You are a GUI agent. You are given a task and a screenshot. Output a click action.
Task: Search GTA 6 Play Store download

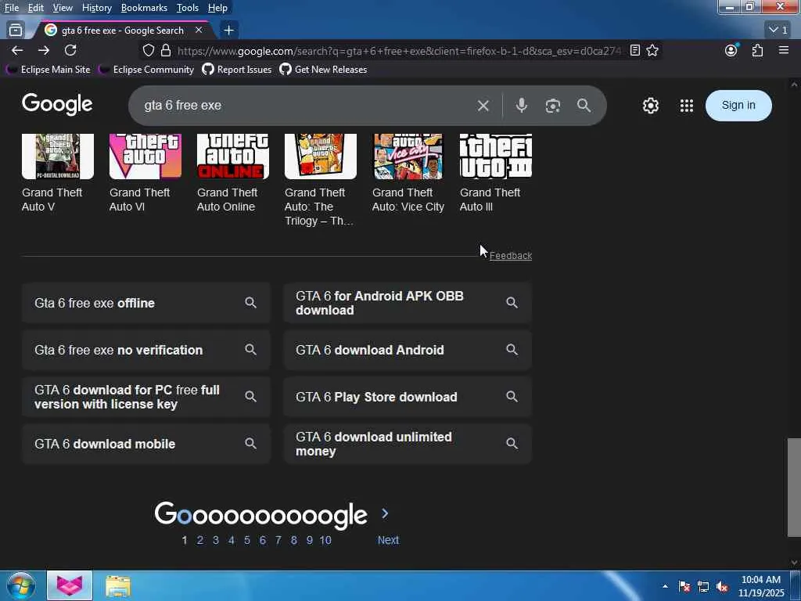coord(408,397)
